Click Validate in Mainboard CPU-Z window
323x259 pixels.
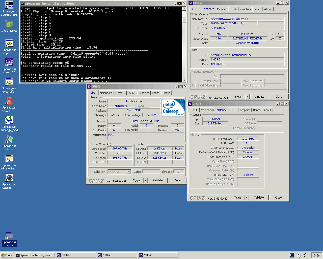click(259, 97)
